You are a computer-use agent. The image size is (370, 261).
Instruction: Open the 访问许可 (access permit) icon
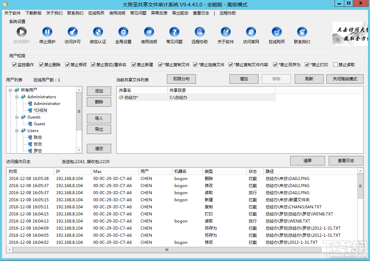click(x=72, y=32)
